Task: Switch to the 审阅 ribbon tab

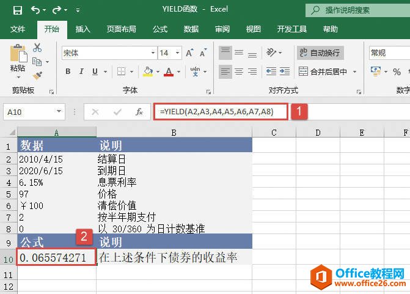Action: click(222, 29)
